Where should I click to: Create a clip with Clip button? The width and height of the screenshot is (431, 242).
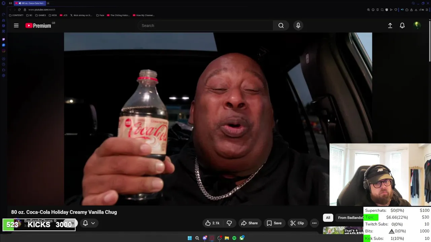coord(297,223)
